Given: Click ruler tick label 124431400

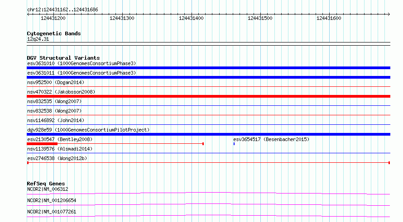Looking at the screenshot, I should tap(191, 18).
